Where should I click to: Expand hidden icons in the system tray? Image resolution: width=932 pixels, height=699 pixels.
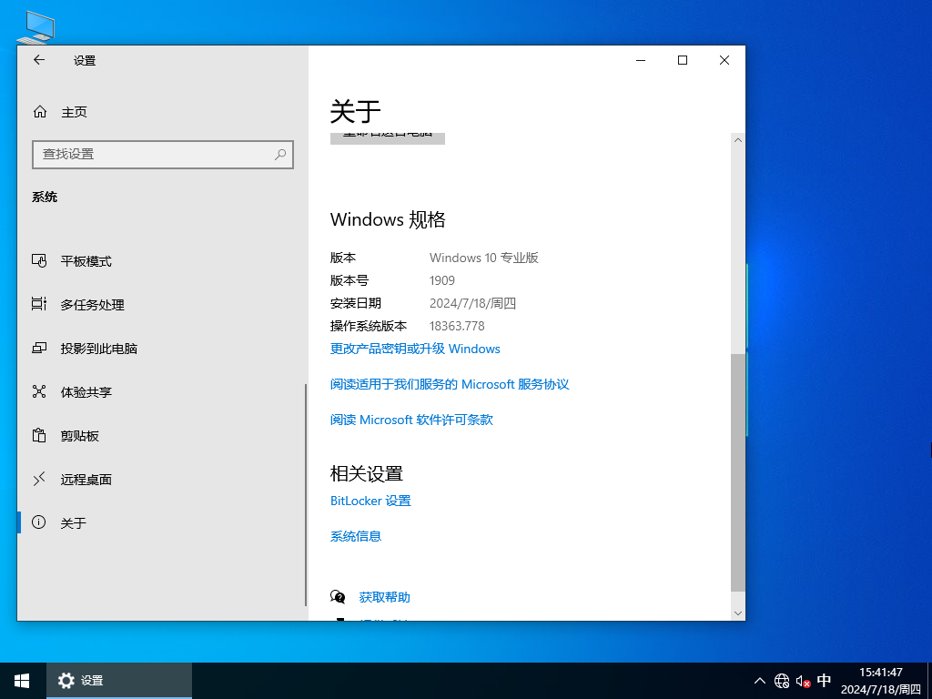pyautogui.click(x=759, y=680)
